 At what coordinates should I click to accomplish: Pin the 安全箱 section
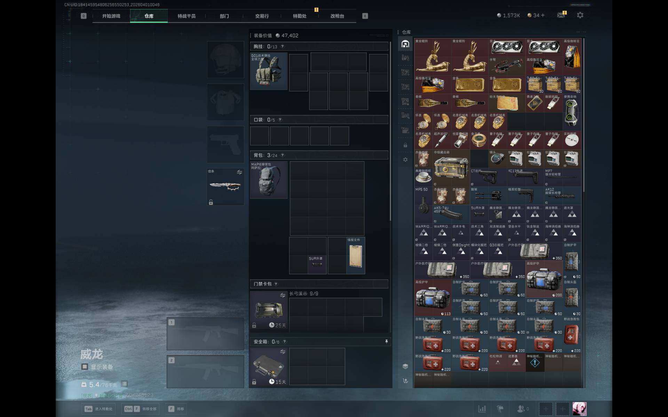coord(386,342)
